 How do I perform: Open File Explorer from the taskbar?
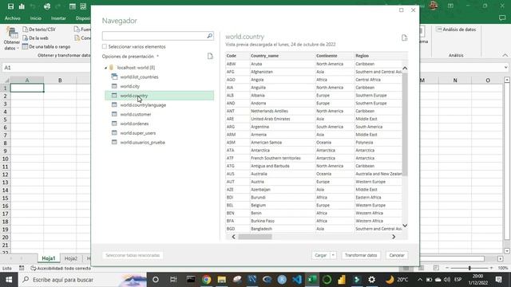tap(222, 280)
